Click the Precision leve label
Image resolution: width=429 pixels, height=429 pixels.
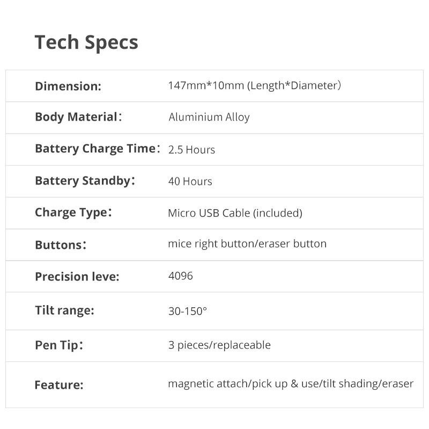[77, 277]
